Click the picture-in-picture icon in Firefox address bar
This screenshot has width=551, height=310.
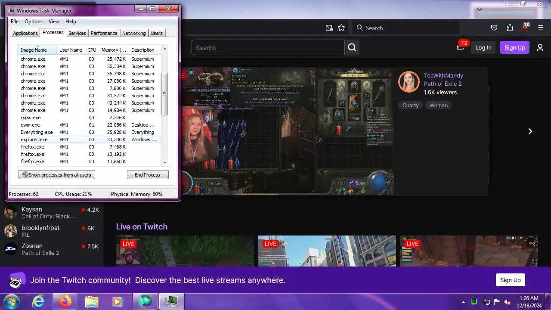tap(329, 28)
